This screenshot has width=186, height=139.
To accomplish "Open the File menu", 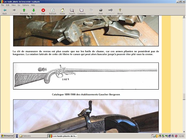I will [x=2, y=5].
